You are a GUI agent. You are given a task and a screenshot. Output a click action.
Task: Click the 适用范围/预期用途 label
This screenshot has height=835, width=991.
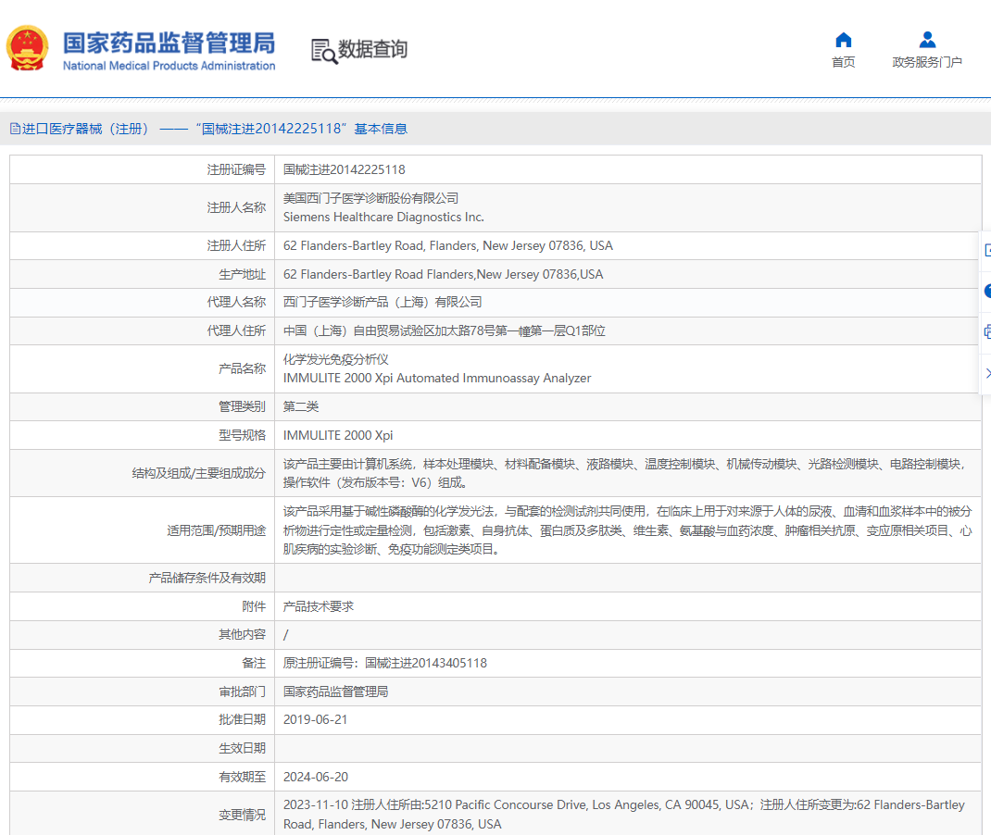click(x=216, y=530)
